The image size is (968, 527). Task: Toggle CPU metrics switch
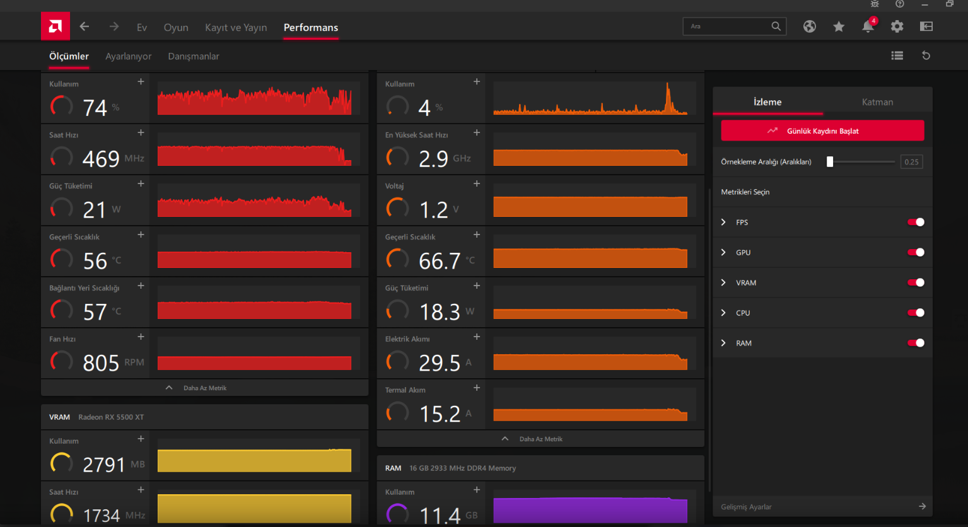pyautogui.click(x=916, y=313)
